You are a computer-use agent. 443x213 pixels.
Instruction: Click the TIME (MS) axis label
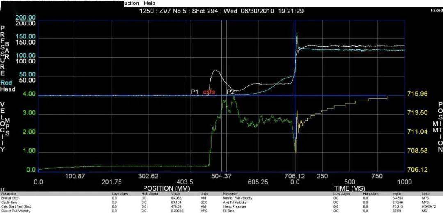(x=349, y=188)
